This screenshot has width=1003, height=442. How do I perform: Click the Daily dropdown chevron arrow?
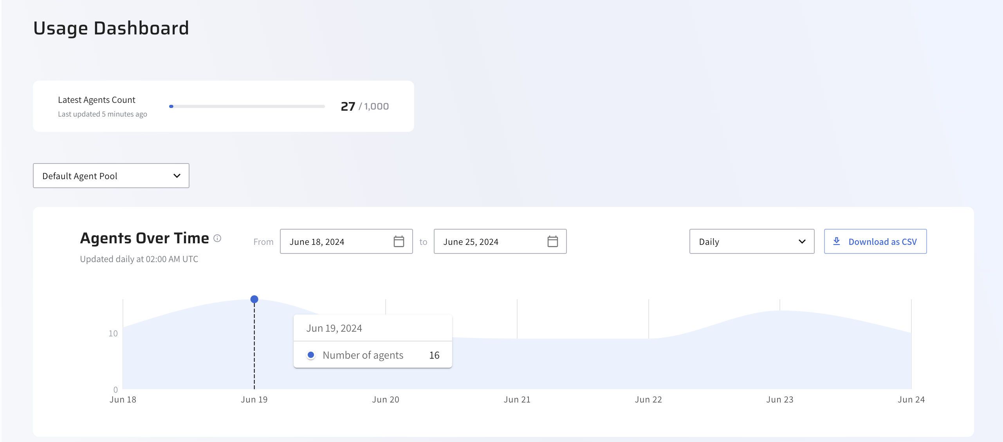point(802,242)
